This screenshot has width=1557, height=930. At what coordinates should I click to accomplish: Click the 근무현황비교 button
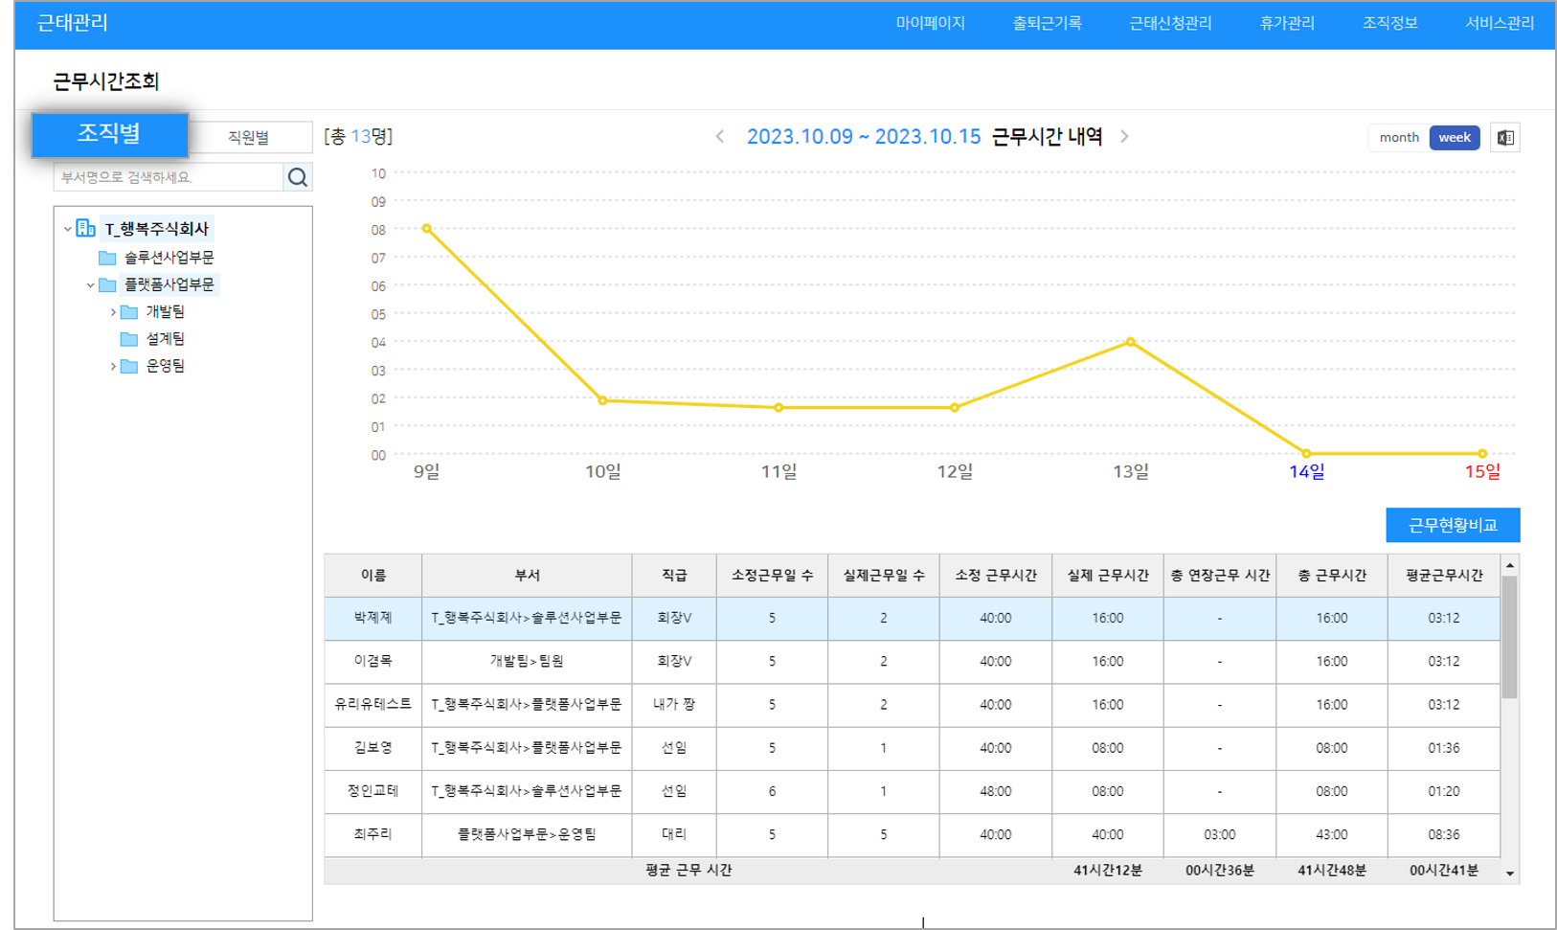(x=1453, y=525)
